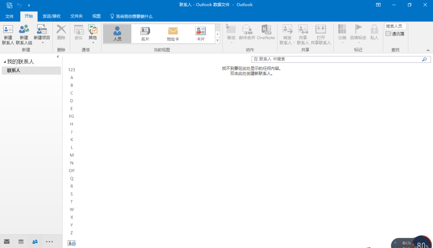Click the 新建联系人组 icon
The image size is (433, 248).
tap(24, 34)
